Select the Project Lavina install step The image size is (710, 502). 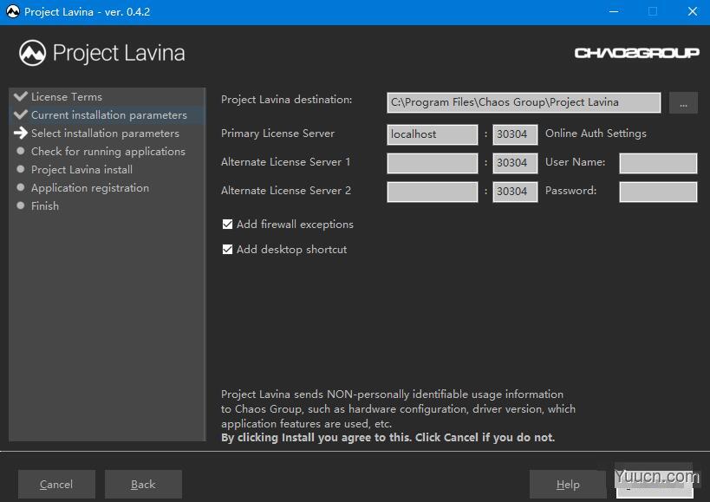pyautogui.click(x=82, y=169)
